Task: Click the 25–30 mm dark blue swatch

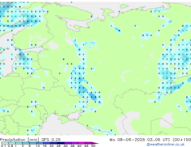Action: (61, 143)
